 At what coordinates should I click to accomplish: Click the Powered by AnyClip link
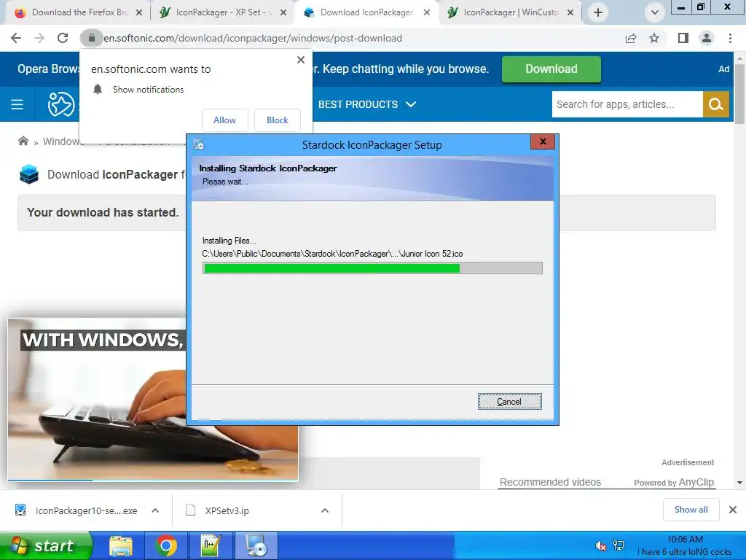674,482
